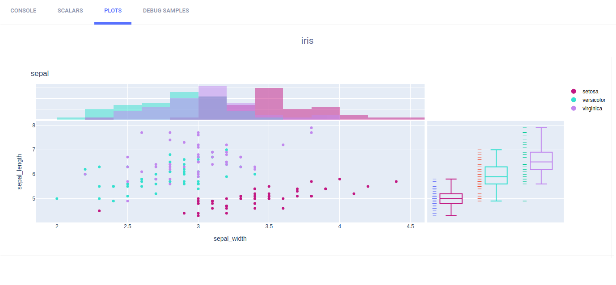Select the PLOTS tab
Screen dimensions: 616x285
pyautogui.click(x=113, y=11)
